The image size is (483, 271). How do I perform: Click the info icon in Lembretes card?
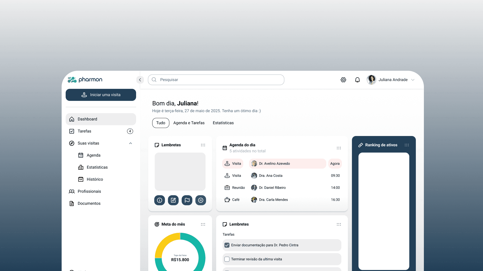pyautogui.click(x=159, y=200)
